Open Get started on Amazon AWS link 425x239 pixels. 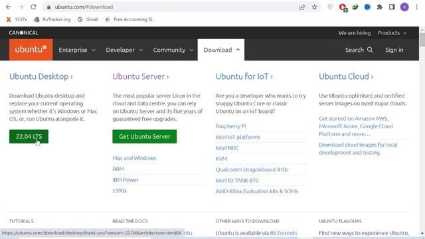coord(356,126)
